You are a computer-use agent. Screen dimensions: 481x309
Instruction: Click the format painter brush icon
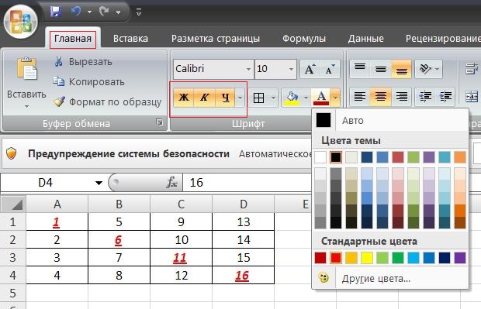click(59, 101)
